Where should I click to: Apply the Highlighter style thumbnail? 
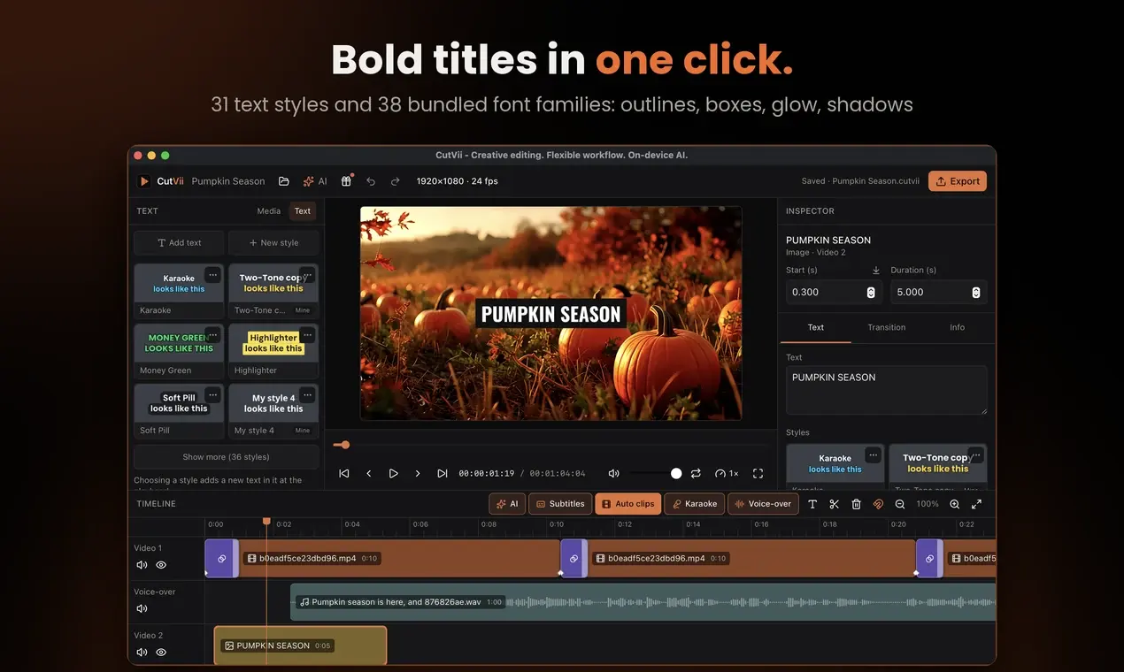pyautogui.click(x=273, y=344)
